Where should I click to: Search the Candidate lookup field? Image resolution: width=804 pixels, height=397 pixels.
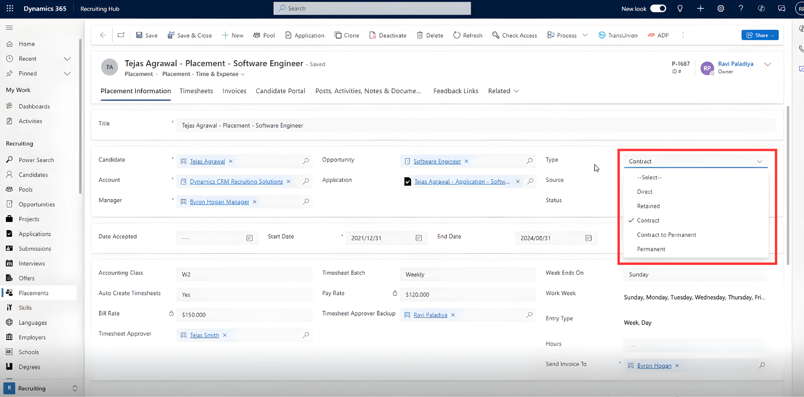306,161
